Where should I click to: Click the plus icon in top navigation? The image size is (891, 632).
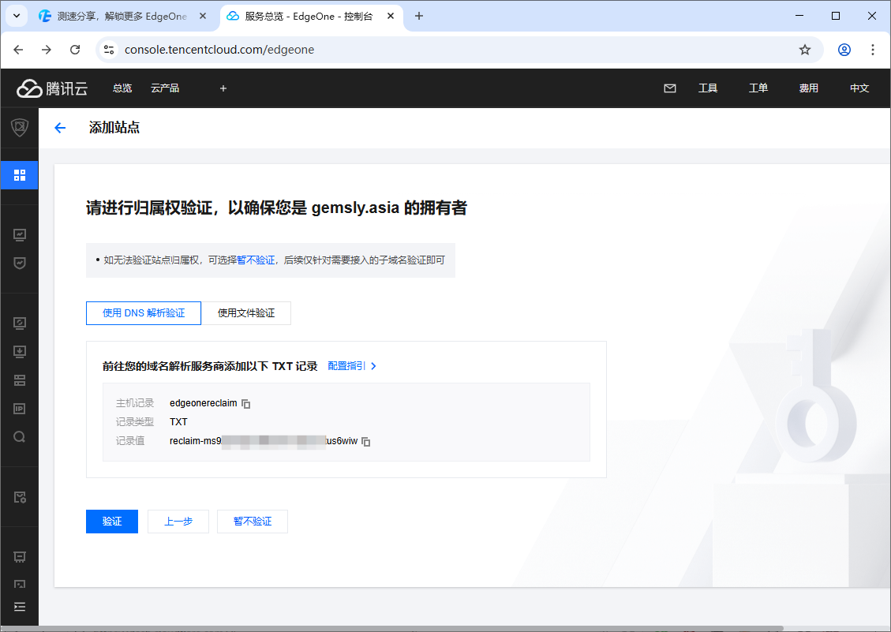tap(223, 88)
